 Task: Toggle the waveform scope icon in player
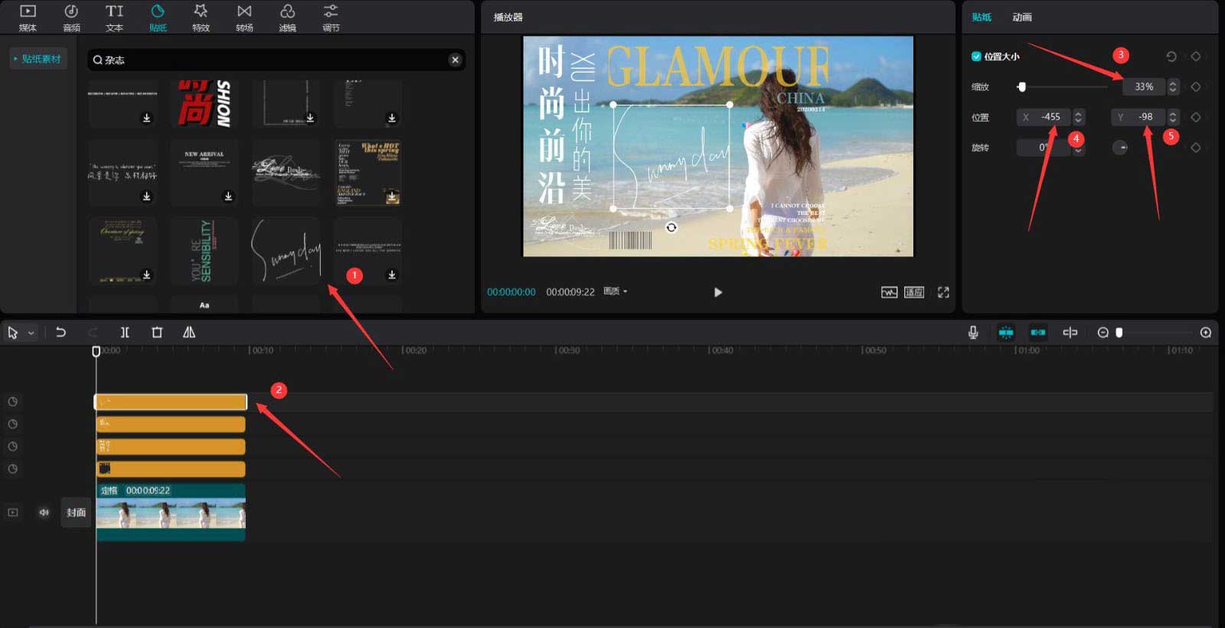tap(889, 292)
